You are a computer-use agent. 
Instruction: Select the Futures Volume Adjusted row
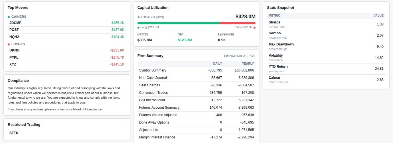point(196,115)
